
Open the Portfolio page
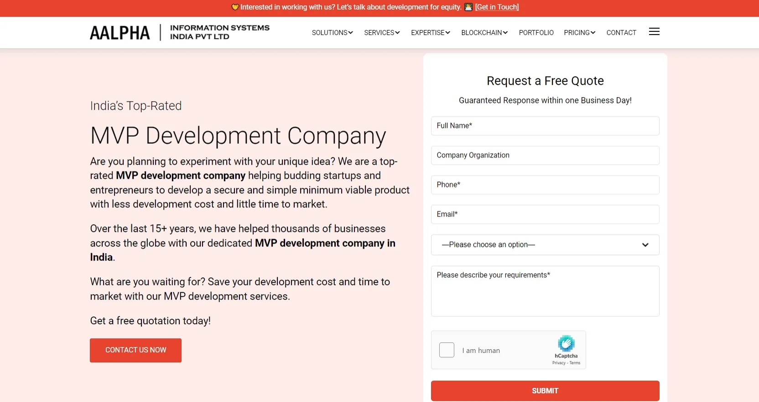click(x=536, y=33)
